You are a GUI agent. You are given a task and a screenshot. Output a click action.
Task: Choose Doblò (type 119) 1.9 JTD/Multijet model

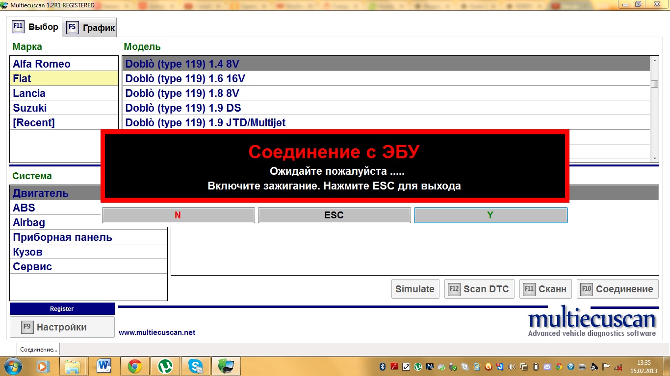206,122
